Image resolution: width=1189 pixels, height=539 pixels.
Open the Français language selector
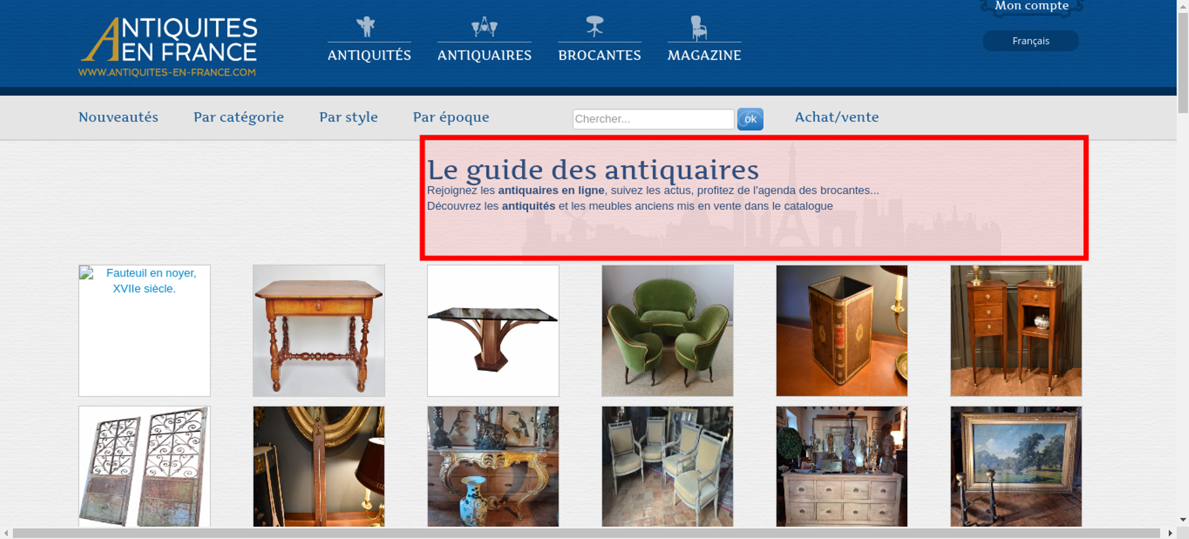click(x=1030, y=41)
